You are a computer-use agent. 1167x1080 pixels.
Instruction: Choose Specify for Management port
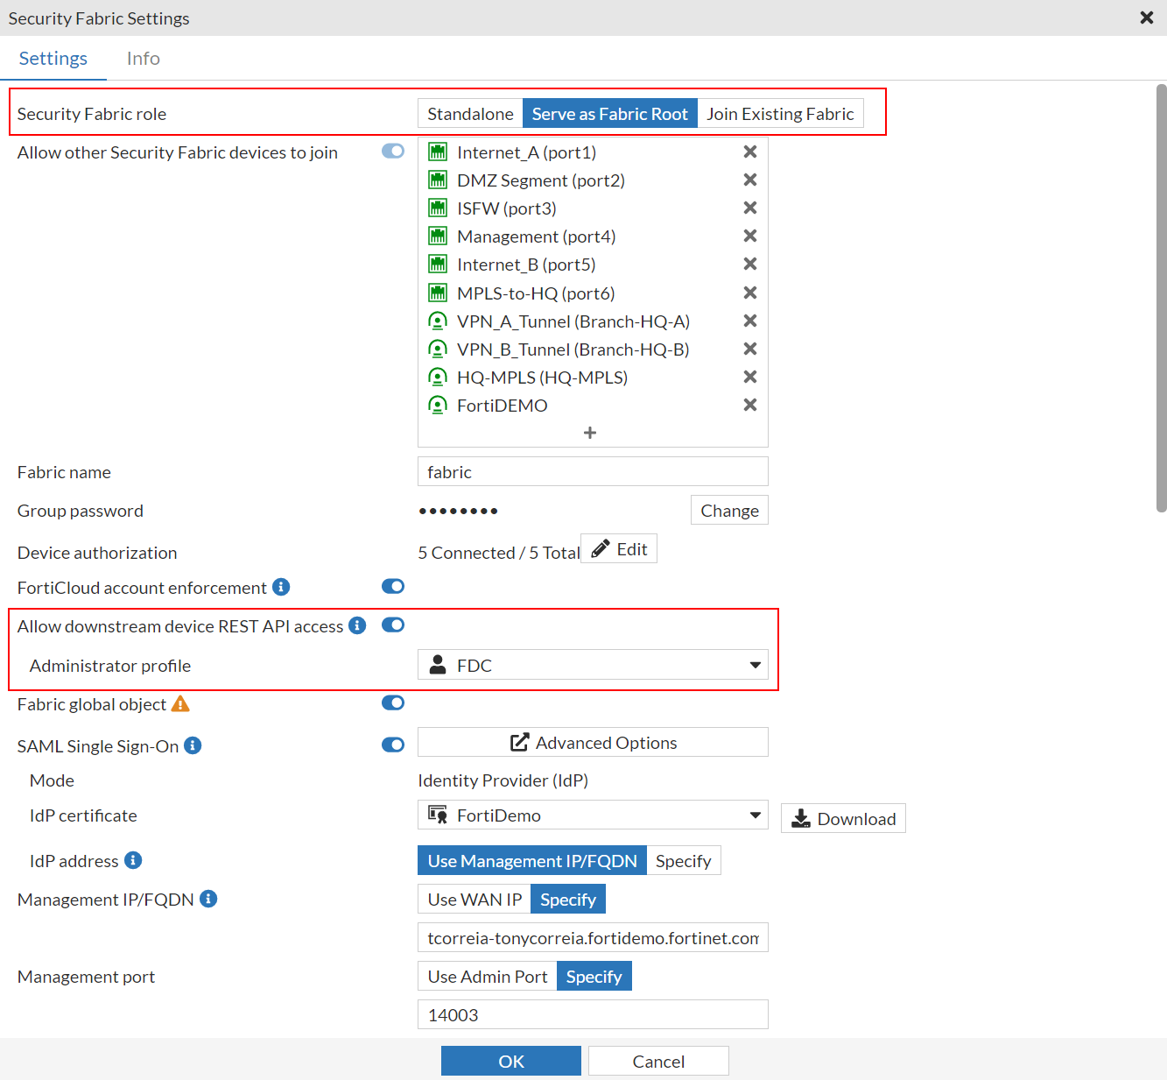pos(594,977)
